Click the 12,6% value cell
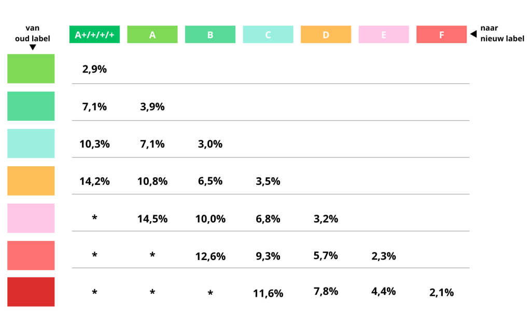Screen dimensions: 531x330 210,256
